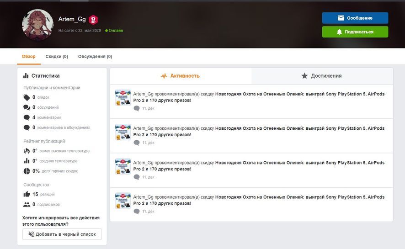Open the Обсуждения (0) tab
The height and width of the screenshot is (249, 405).
coord(95,57)
